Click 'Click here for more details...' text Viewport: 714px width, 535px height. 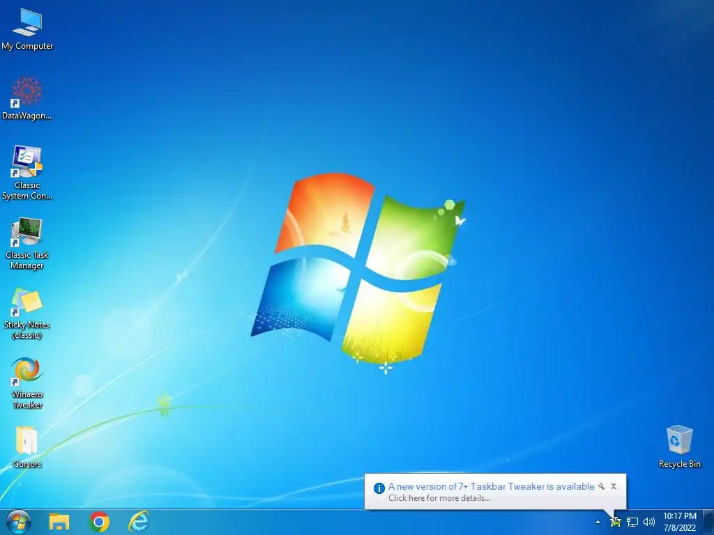[x=439, y=497]
